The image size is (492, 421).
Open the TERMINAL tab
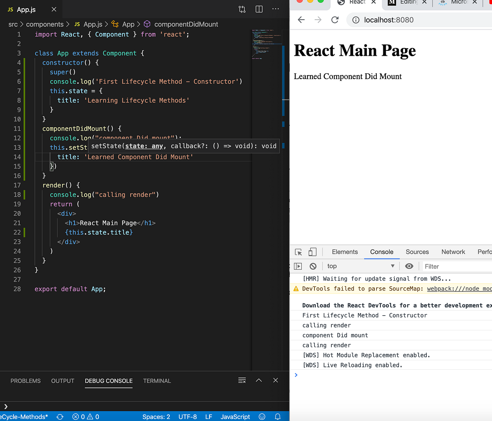pyautogui.click(x=157, y=381)
